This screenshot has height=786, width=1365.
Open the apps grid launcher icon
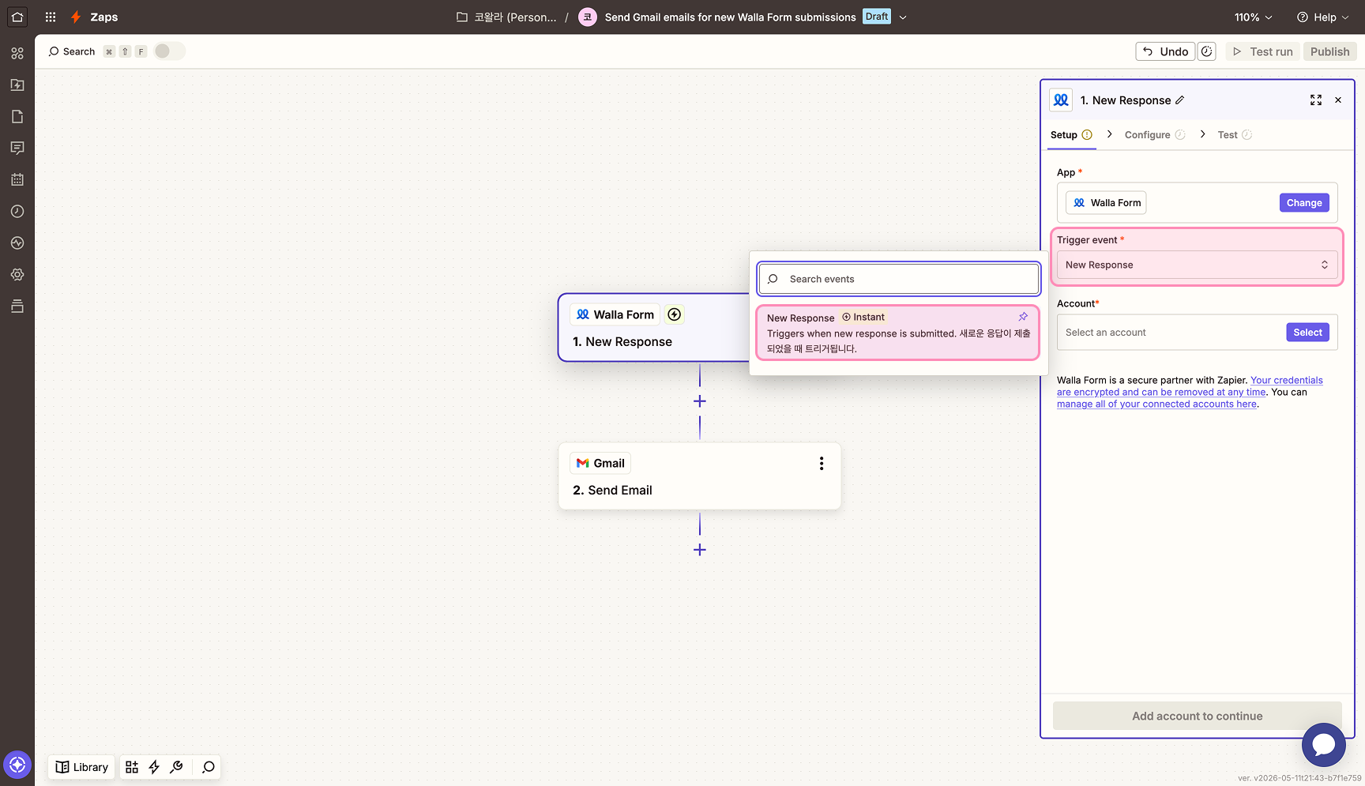pyautogui.click(x=51, y=17)
